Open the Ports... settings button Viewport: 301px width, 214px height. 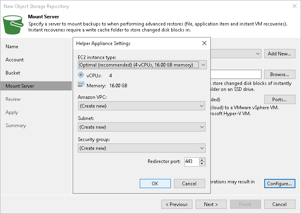pyautogui.click(x=280, y=100)
